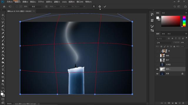Select the Hand tool
Viewport: 188px width, 105px height.
[x=3, y=80]
